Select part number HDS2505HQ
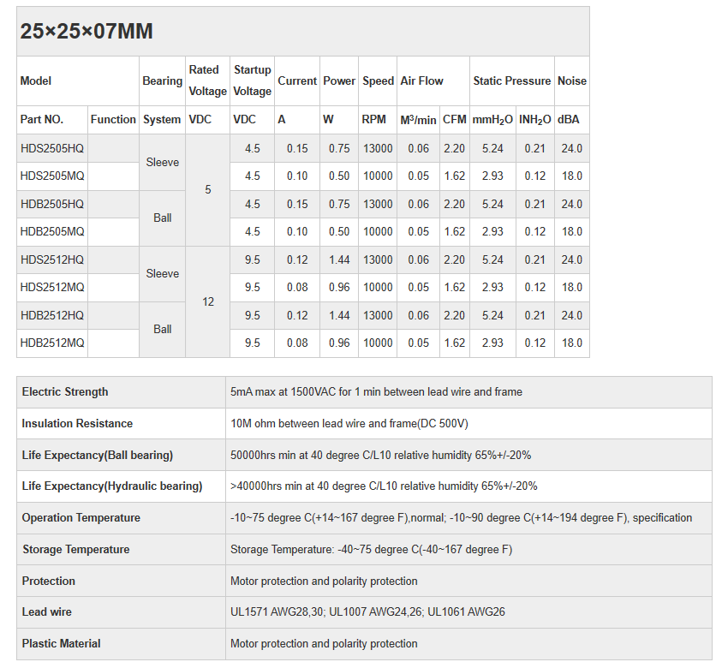Image resolution: width=722 pixels, height=668 pixels. click(52, 148)
